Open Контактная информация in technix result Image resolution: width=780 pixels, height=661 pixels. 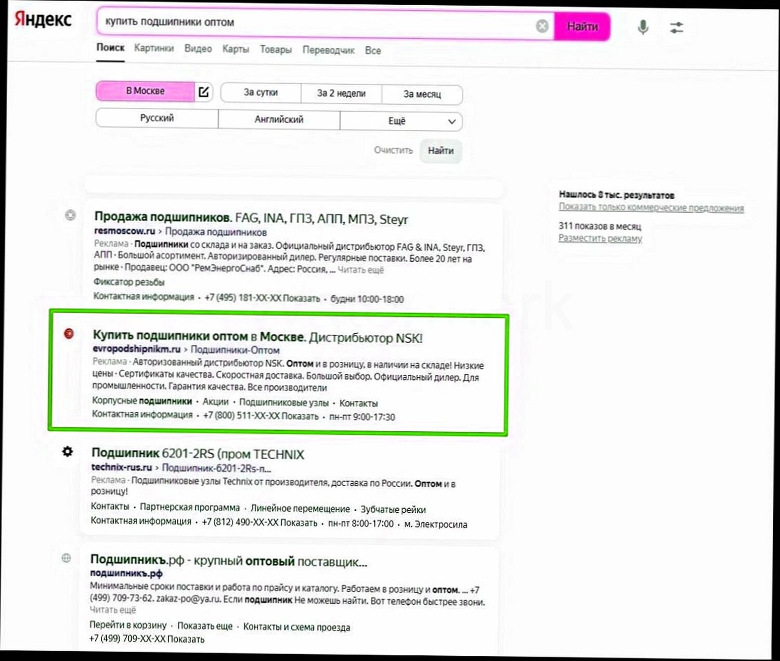click(x=141, y=521)
